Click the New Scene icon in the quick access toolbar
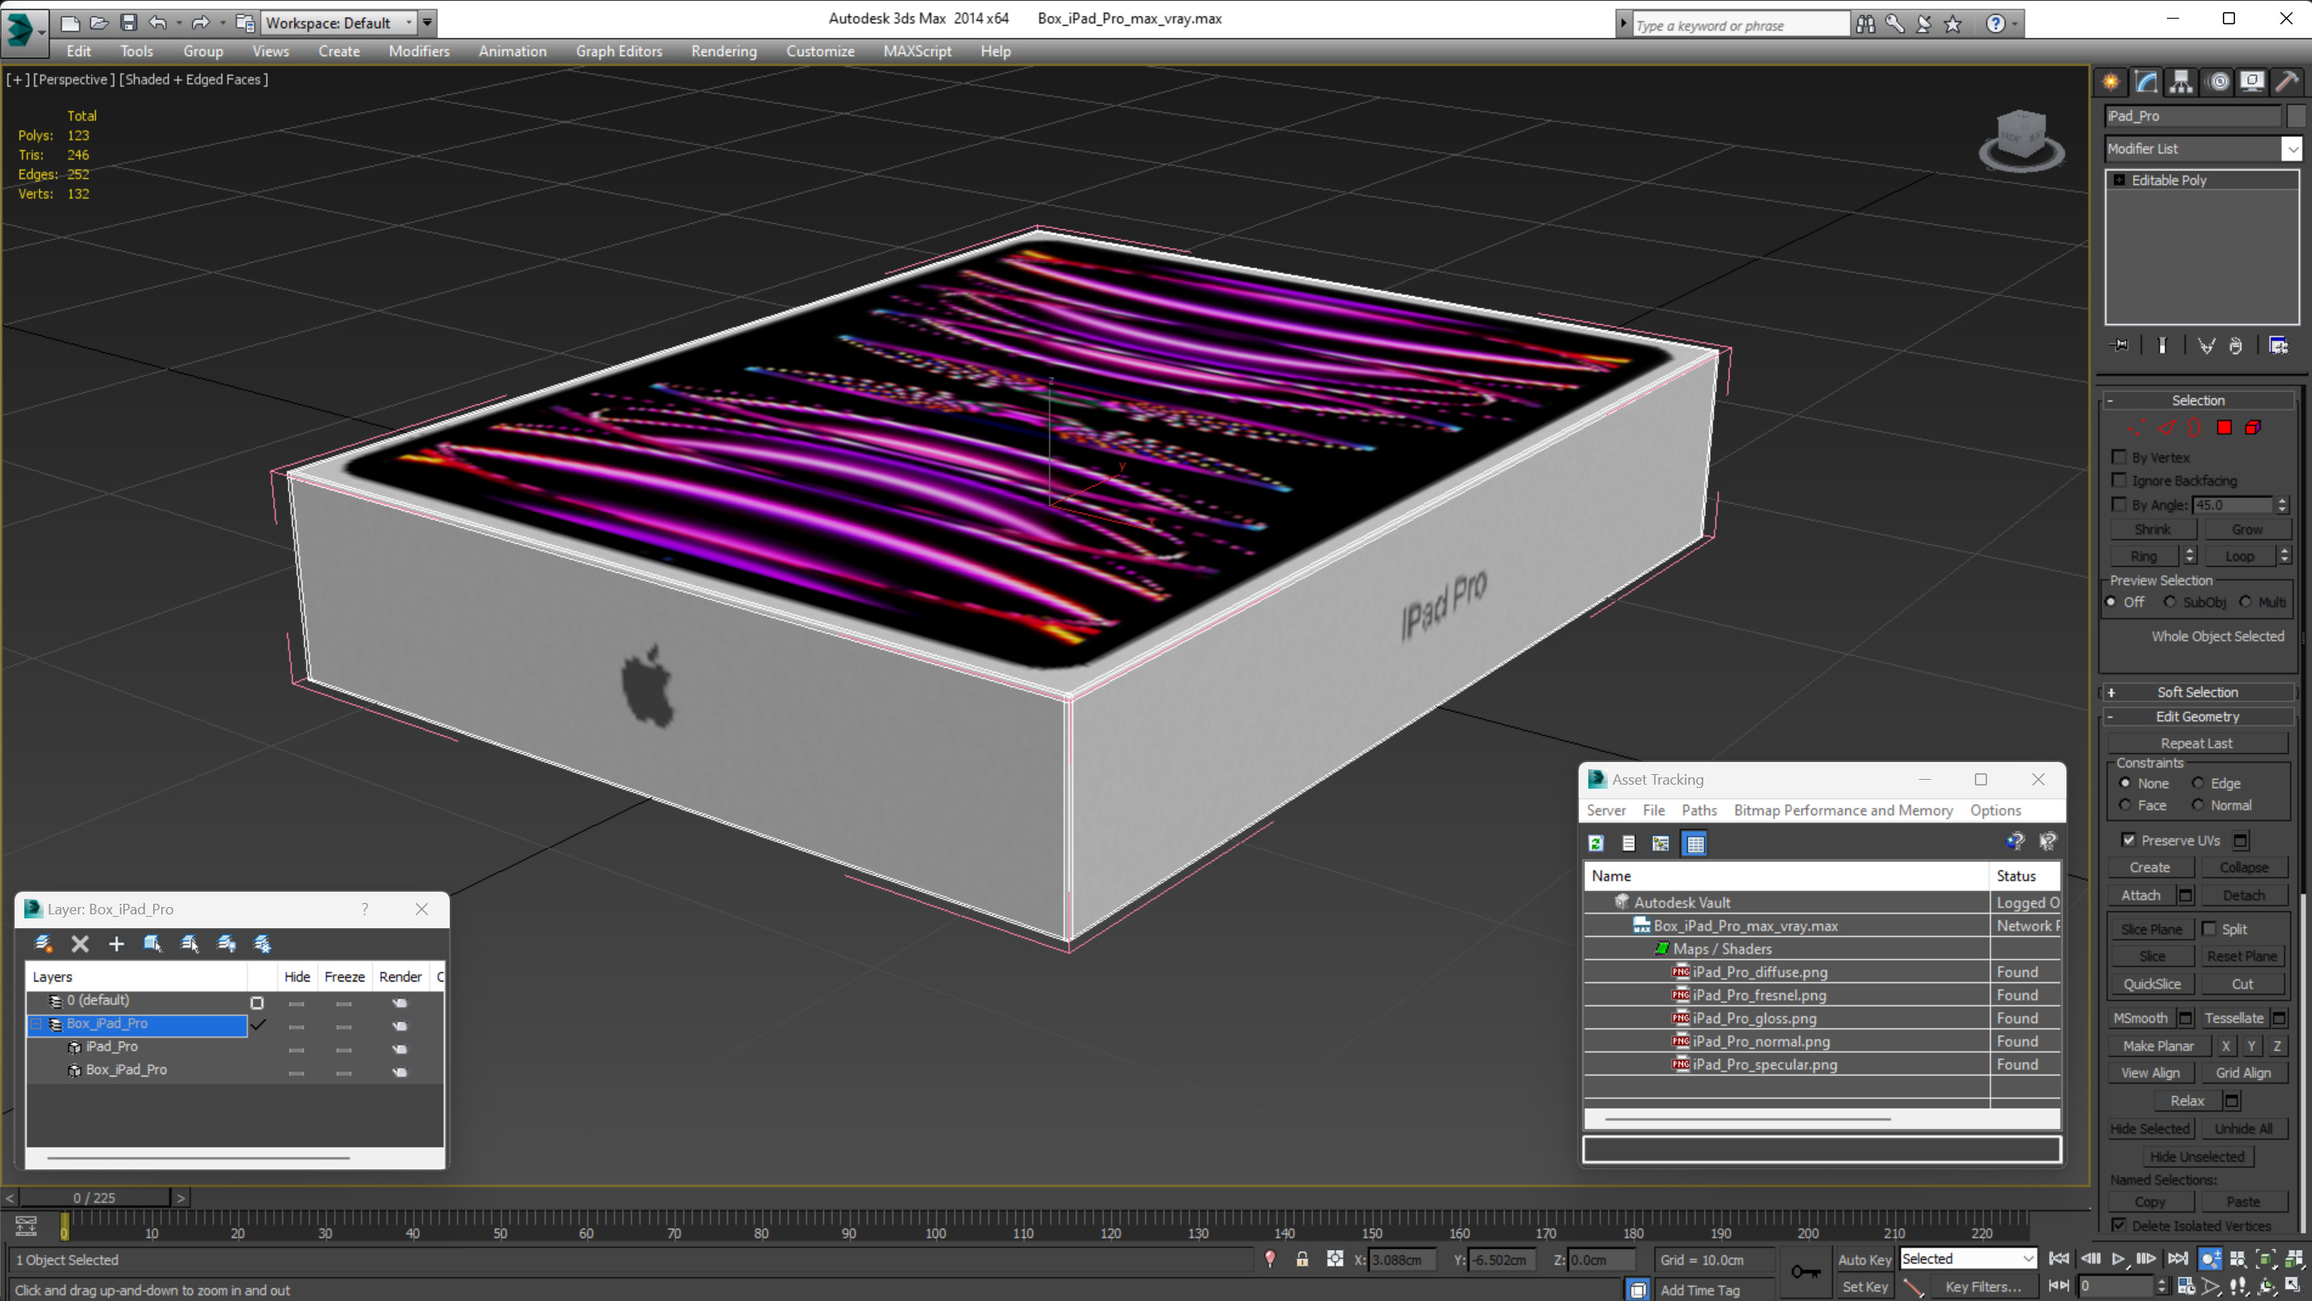 [x=69, y=23]
